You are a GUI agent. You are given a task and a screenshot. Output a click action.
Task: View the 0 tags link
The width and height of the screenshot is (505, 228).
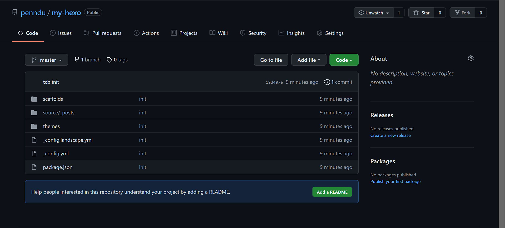[x=117, y=60]
